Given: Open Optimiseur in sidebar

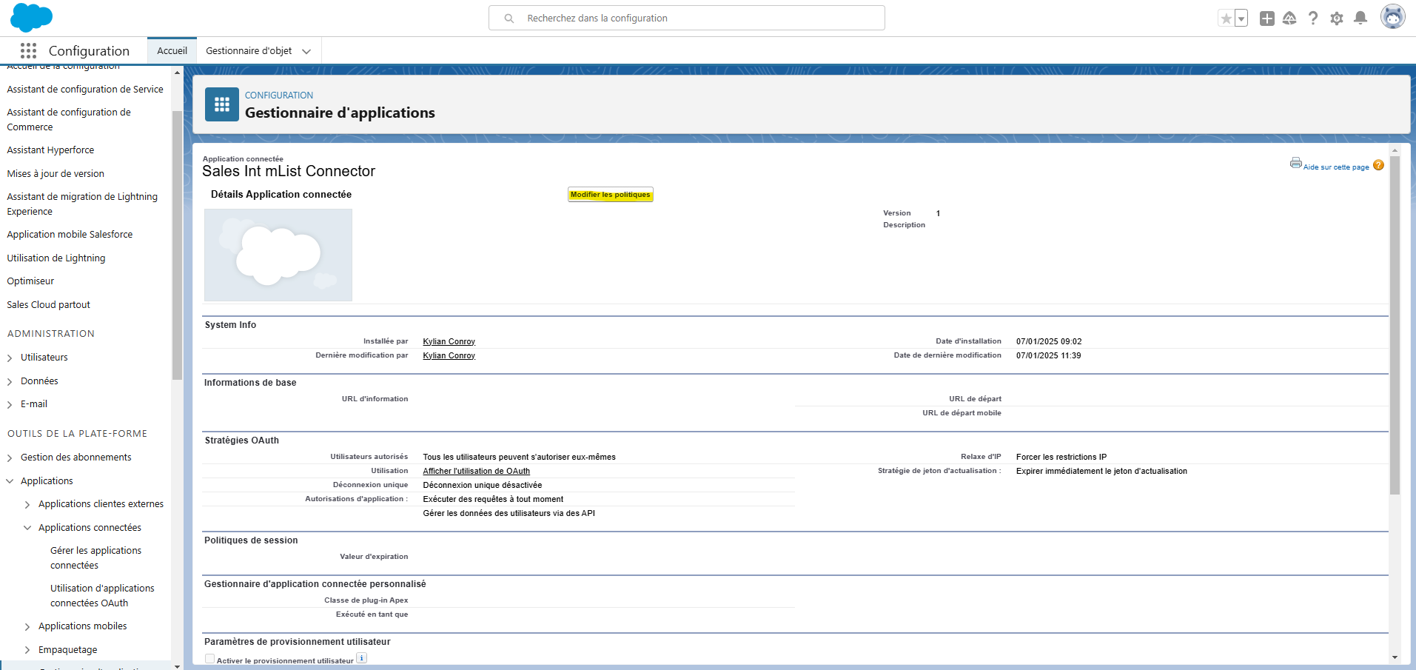Looking at the screenshot, I should 30,281.
